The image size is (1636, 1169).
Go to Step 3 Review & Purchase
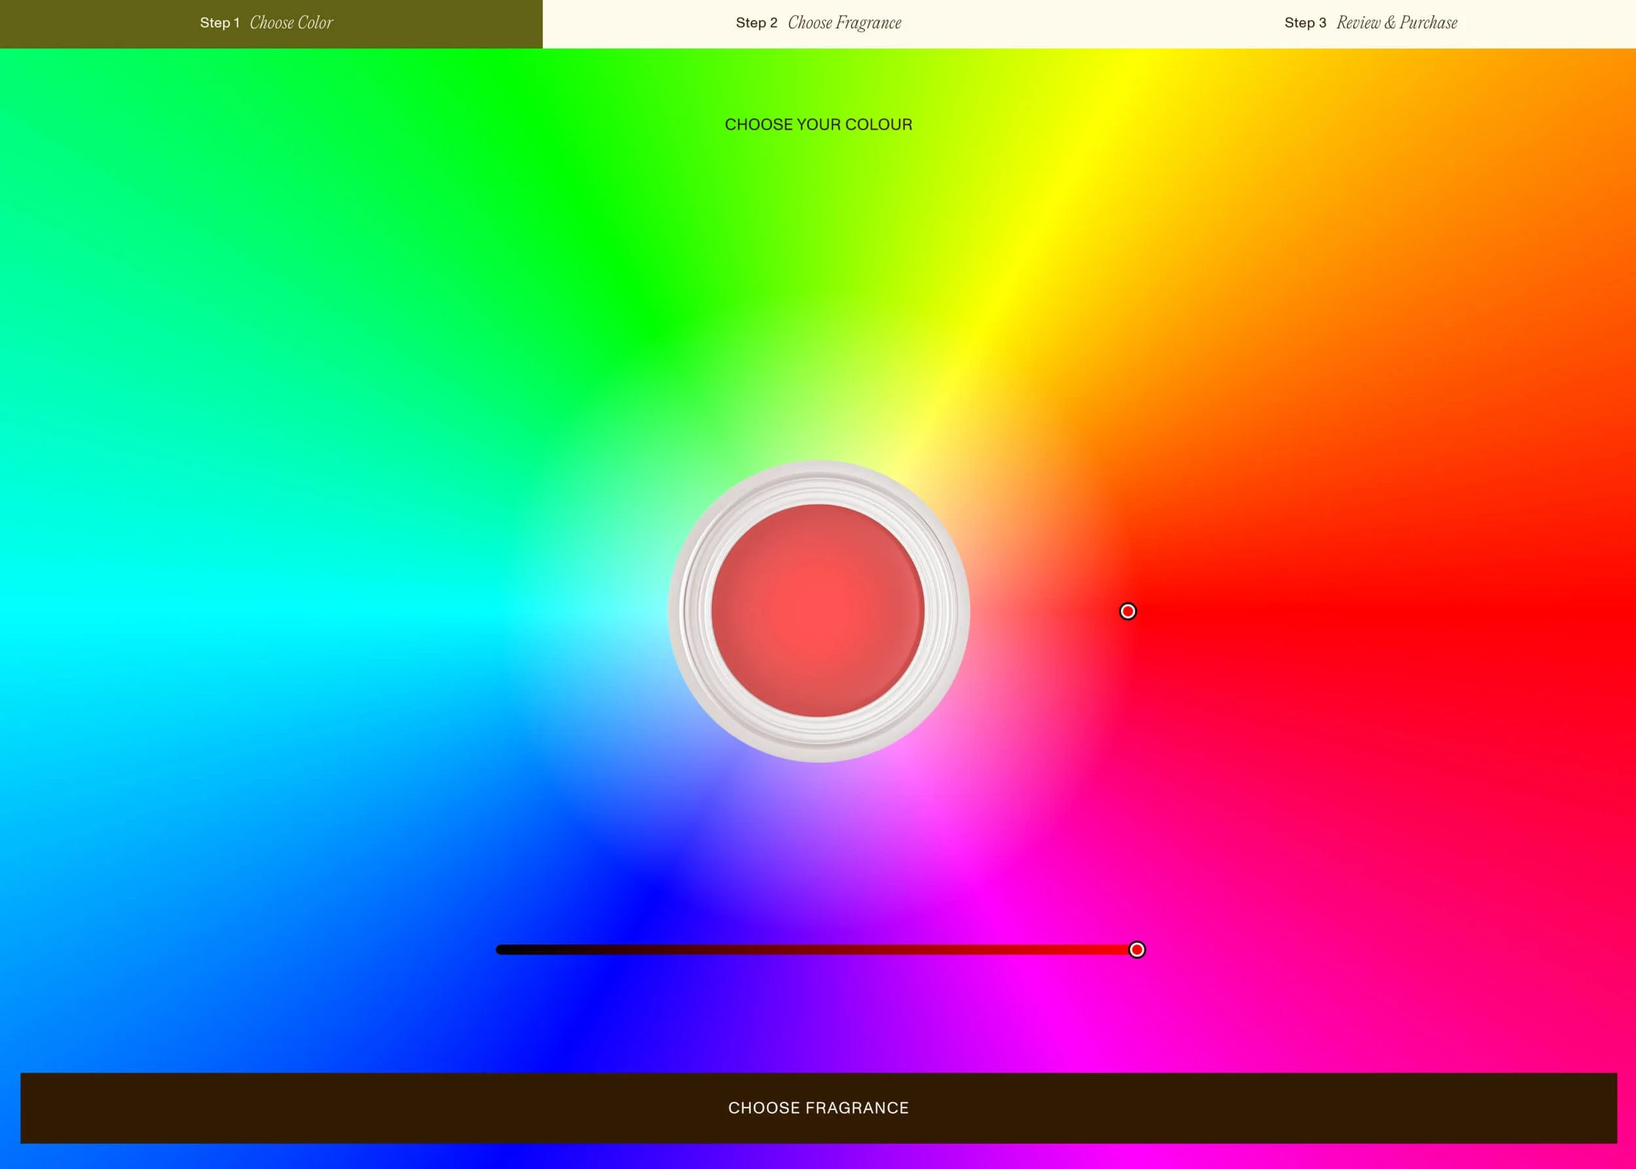(1370, 23)
